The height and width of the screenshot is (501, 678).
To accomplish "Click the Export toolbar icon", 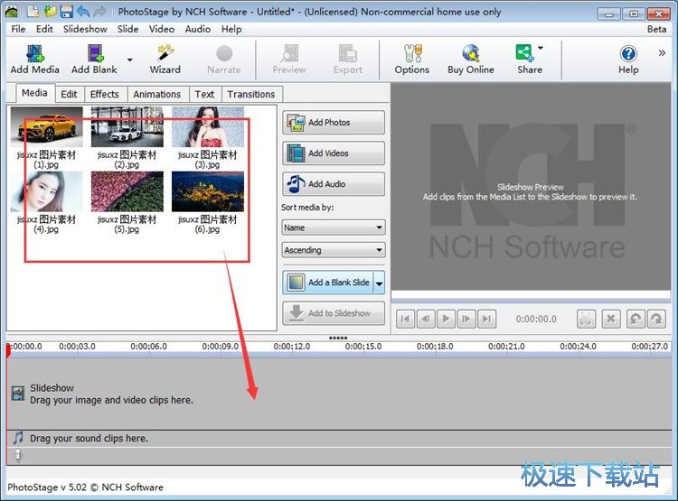I will (348, 60).
